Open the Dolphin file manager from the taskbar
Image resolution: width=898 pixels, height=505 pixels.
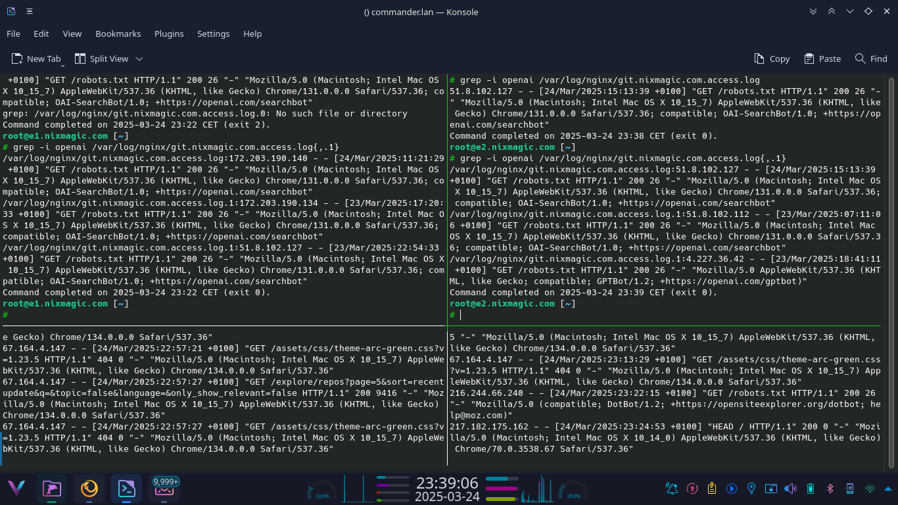click(x=52, y=489)
